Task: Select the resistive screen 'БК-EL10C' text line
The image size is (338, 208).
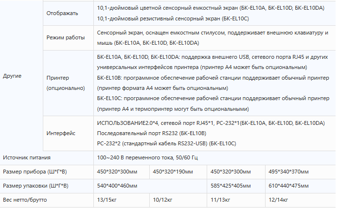Action: 173,18
